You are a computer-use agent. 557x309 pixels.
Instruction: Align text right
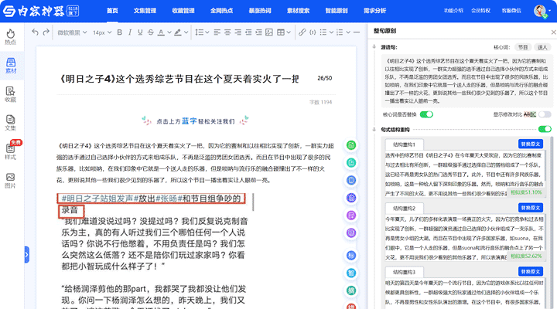[238, 32]
